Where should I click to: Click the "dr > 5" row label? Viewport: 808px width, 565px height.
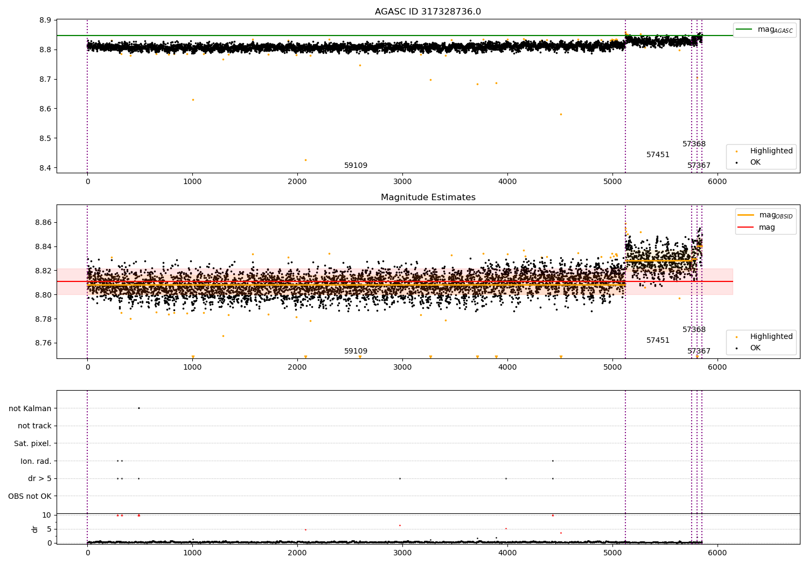point(40,479)
